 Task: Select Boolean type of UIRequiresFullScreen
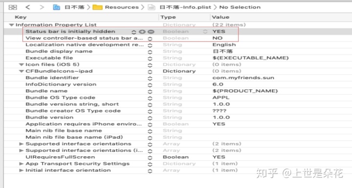pyautogui.click(x=176, y=157)
